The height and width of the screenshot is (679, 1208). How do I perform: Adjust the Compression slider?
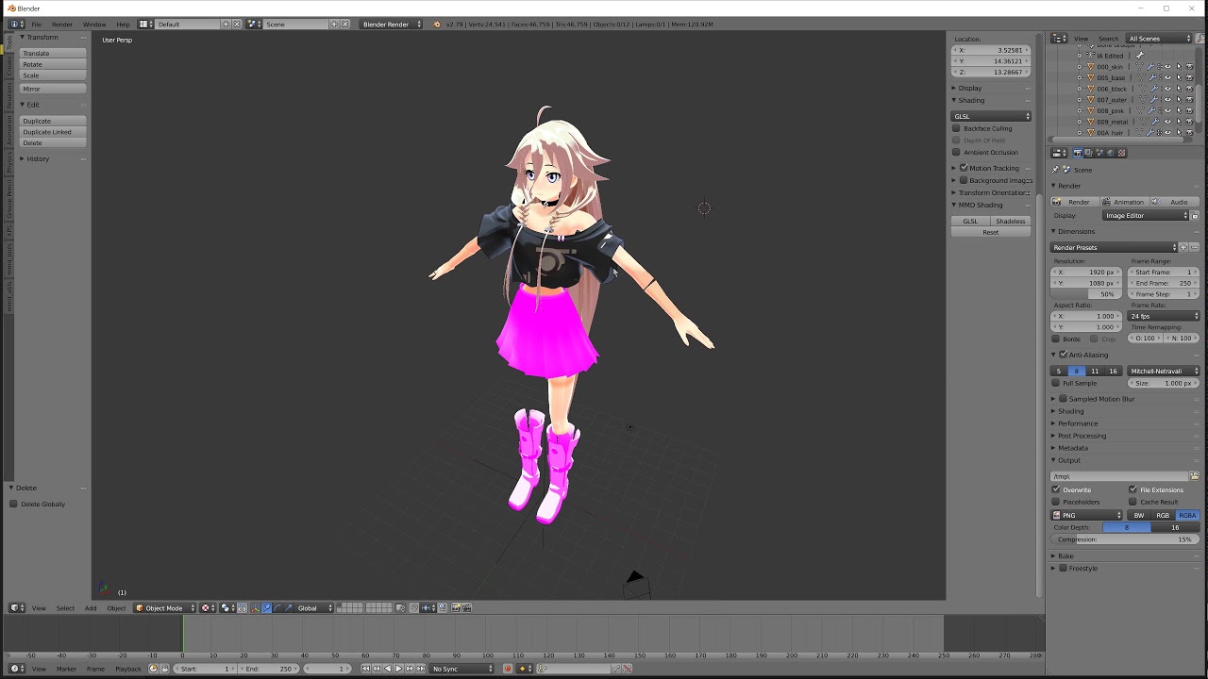click(1125, 539)
